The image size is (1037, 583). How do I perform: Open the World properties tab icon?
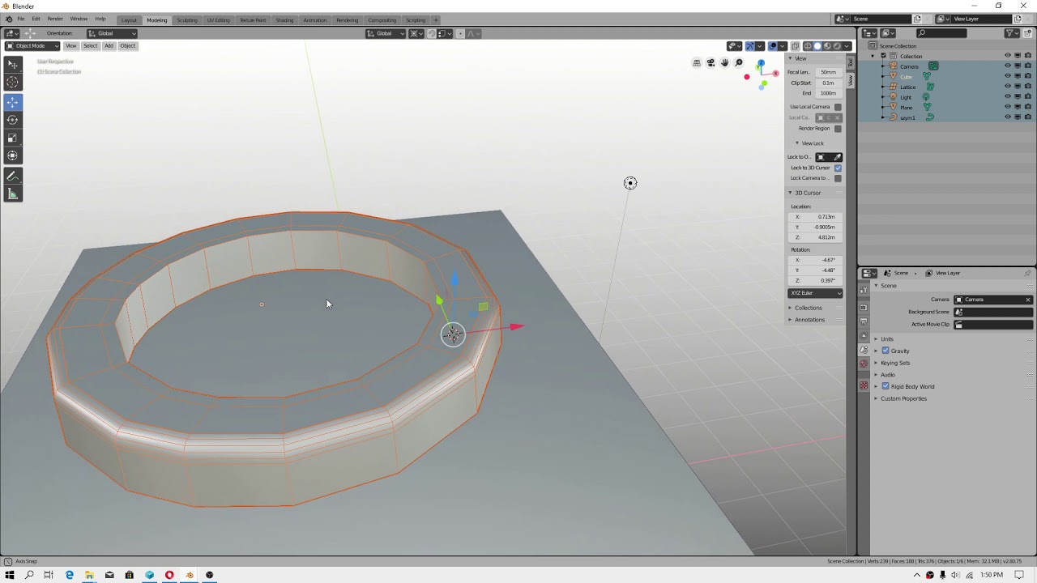click(864, 364)
